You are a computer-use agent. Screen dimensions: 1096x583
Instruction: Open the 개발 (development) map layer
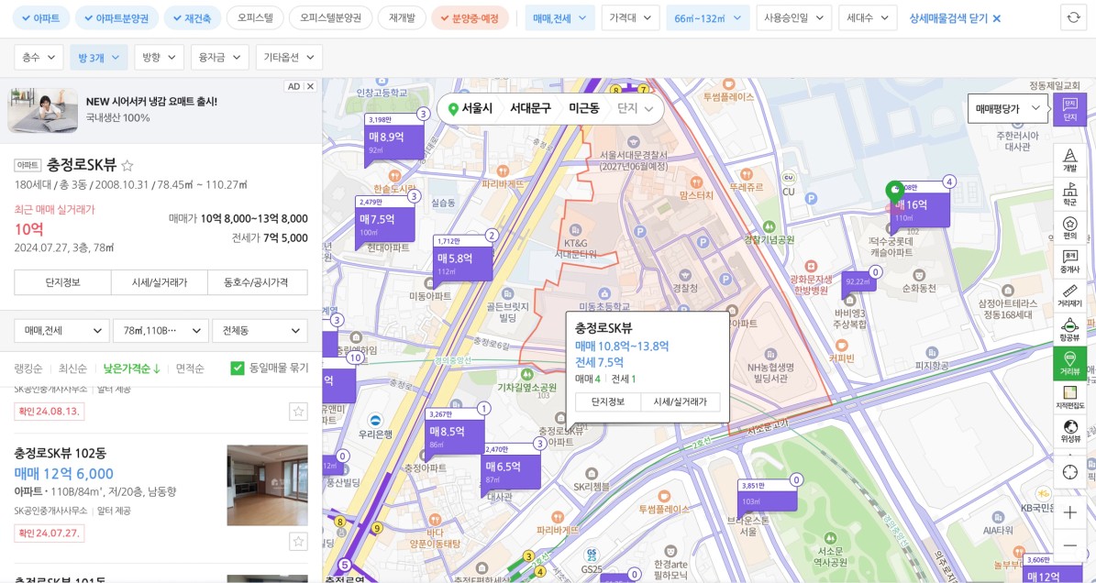coord(1069,159)
